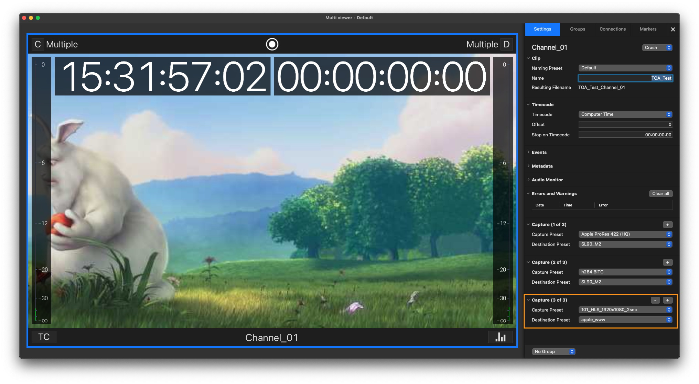Click the plus button for Capture 2 of 3
Image resolution: width=699 pixels, height=384 pixels.
pos(667,262)
